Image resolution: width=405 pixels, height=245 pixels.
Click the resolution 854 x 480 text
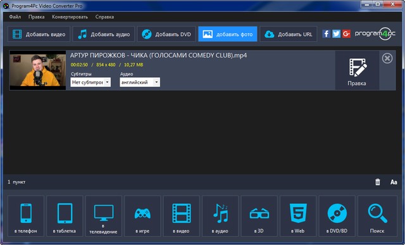pos(106,65)
